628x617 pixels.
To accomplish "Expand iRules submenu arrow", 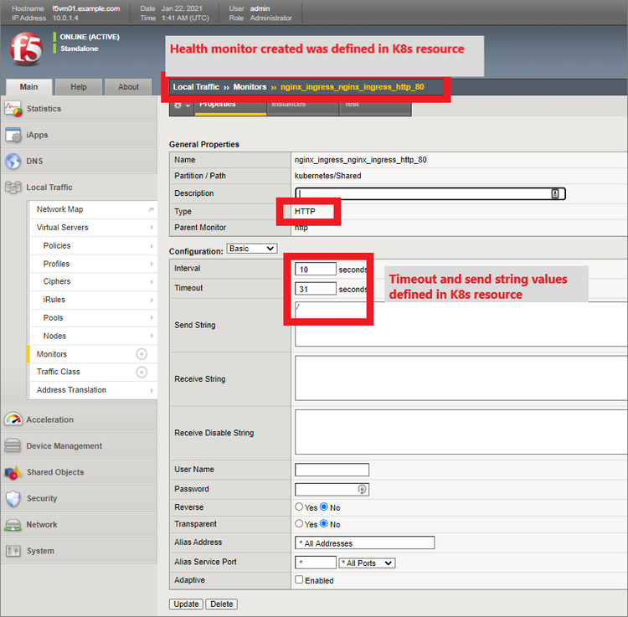I will pyautogui.click(x=152, y=300).
